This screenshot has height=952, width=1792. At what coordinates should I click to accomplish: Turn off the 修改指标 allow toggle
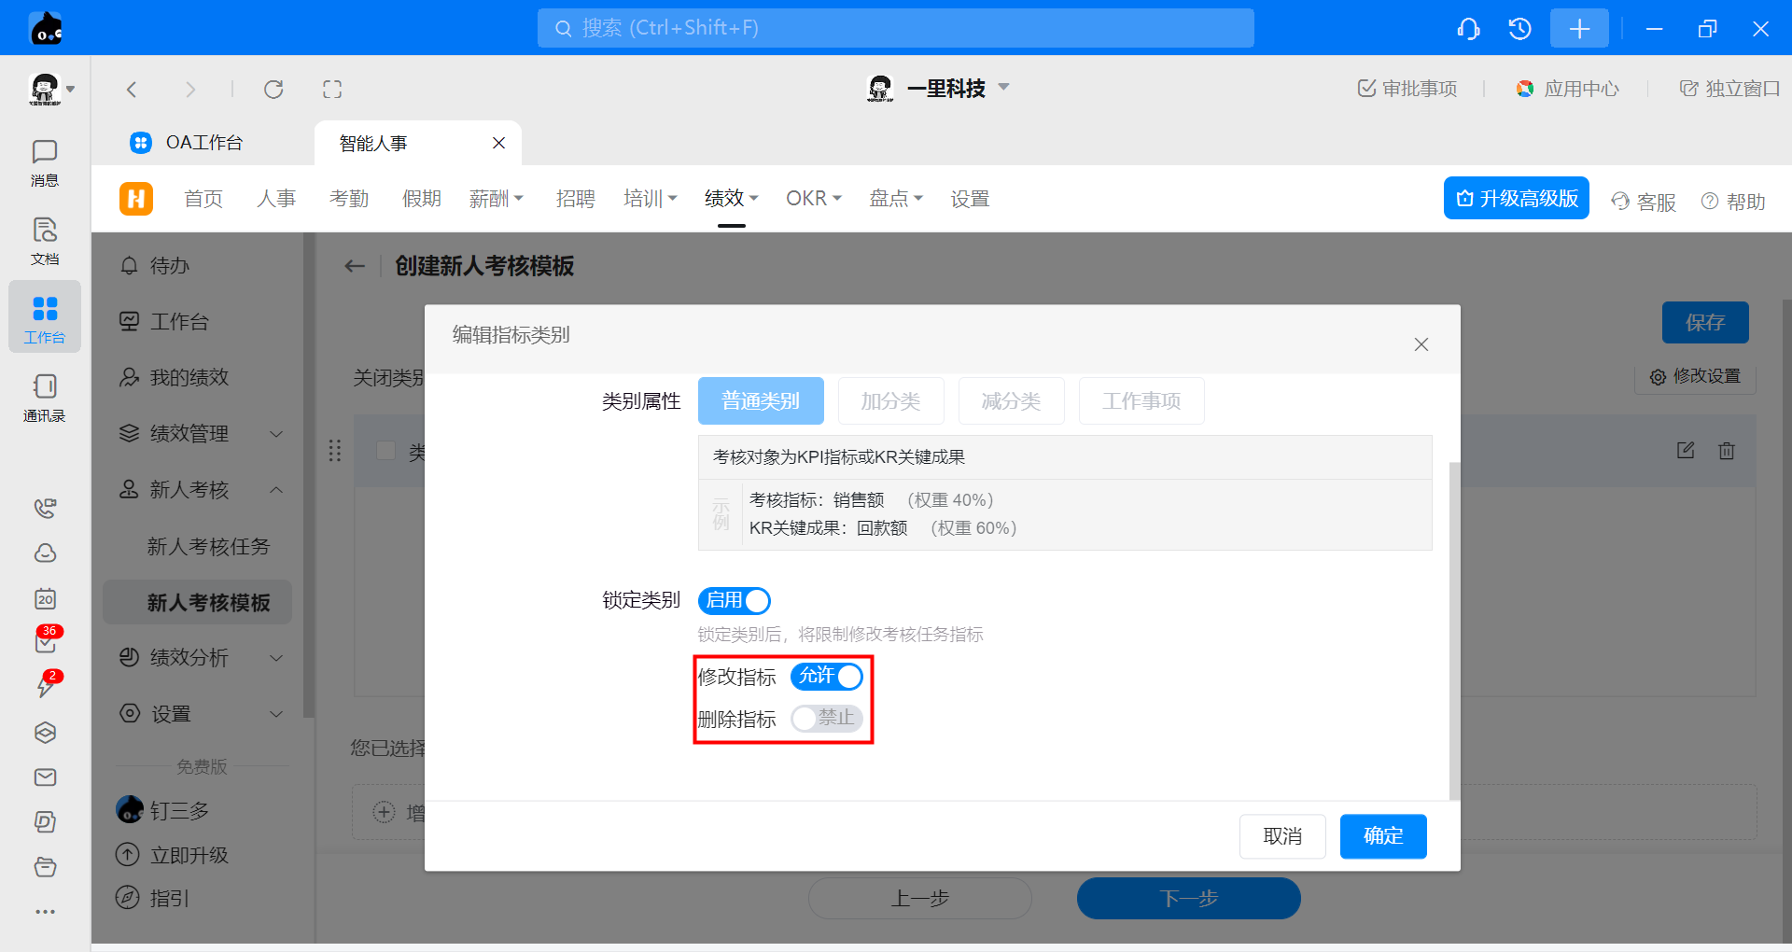click(826, 677)
